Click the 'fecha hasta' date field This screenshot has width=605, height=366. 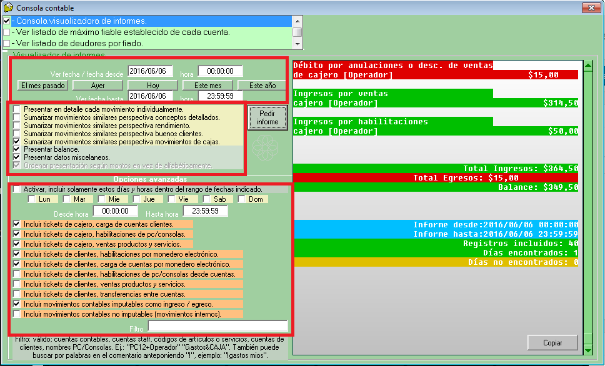[x=150, y=96]
